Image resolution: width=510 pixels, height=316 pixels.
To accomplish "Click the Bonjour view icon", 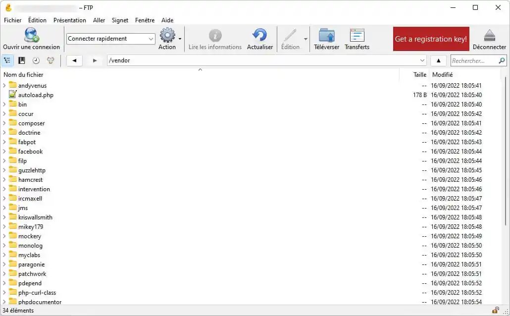I will click(x=51, y=60).
